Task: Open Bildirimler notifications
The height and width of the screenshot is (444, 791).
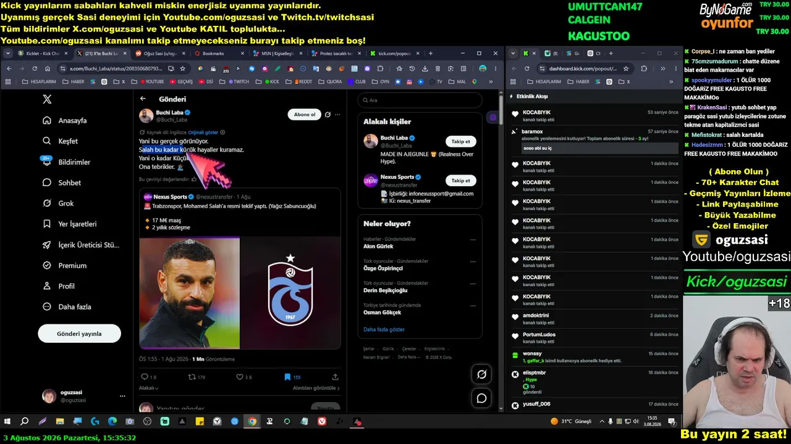Action: point(66,162)
